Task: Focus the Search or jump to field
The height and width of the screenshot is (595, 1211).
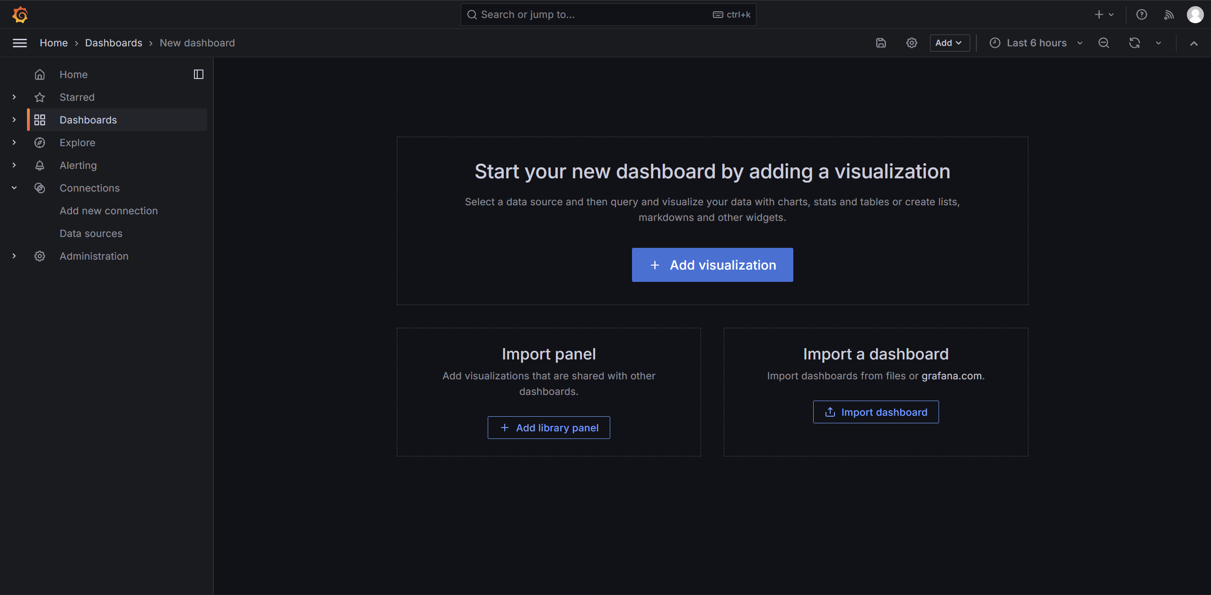Action: pyautogui.click(x=608, y=15)
